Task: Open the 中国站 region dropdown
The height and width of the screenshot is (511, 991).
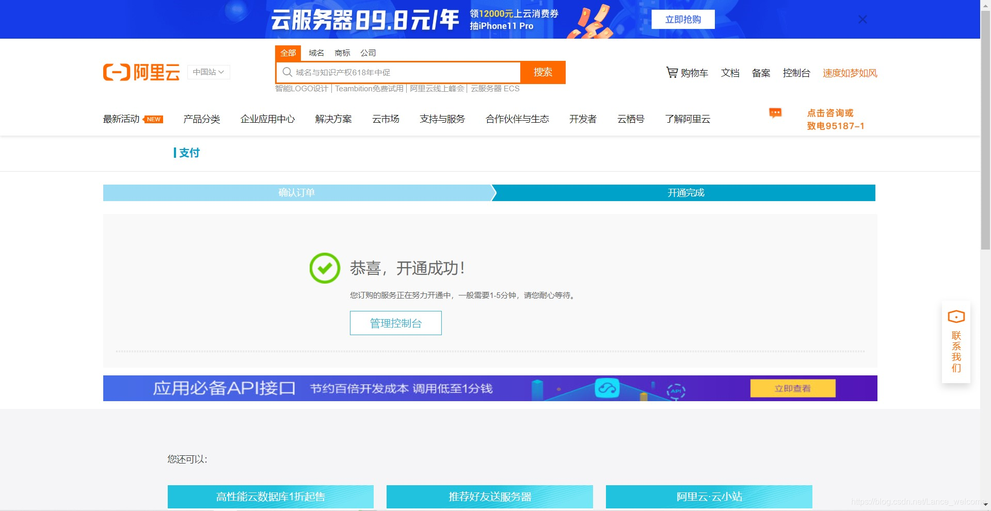Action: pos(209,72)
